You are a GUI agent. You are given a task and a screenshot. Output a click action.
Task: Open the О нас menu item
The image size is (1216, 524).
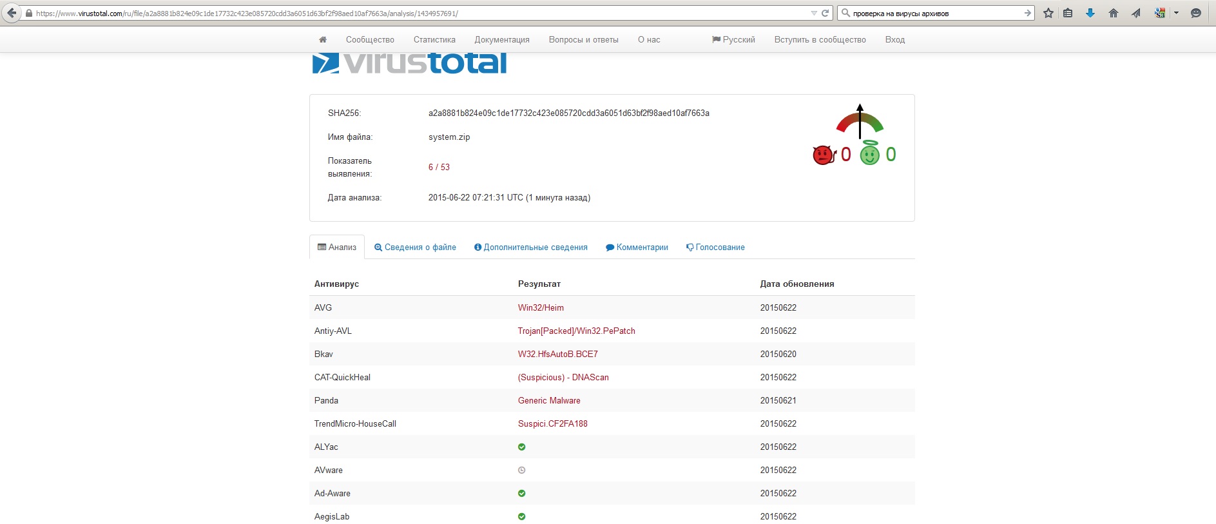[x=649, y=39]
